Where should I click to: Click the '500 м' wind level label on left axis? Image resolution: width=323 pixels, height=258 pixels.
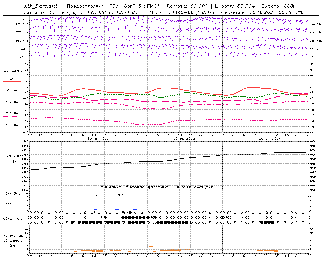coord(24,49)
